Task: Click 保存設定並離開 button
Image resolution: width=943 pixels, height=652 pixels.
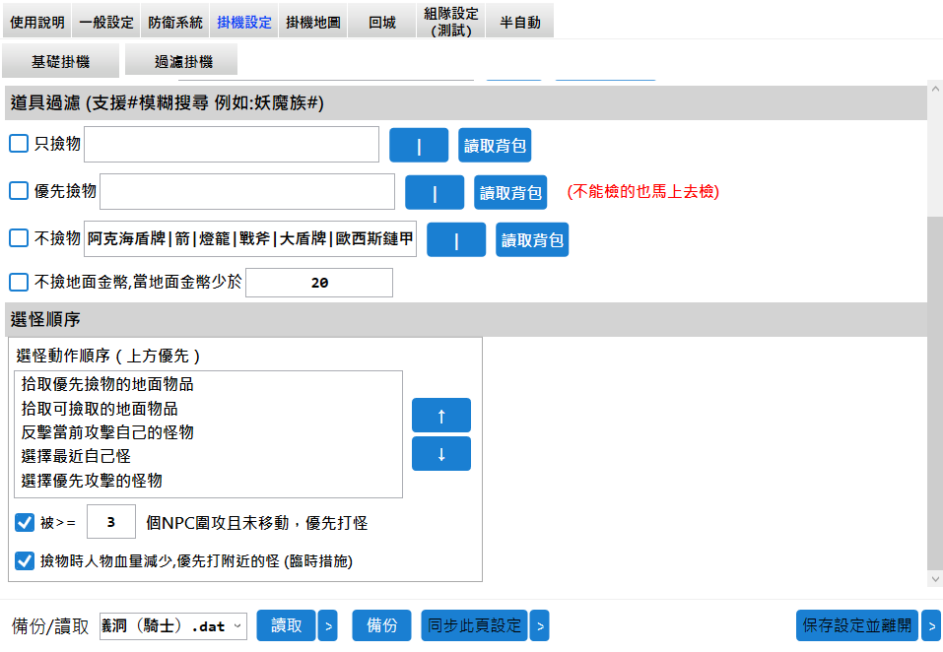Action: click(857, 625)
